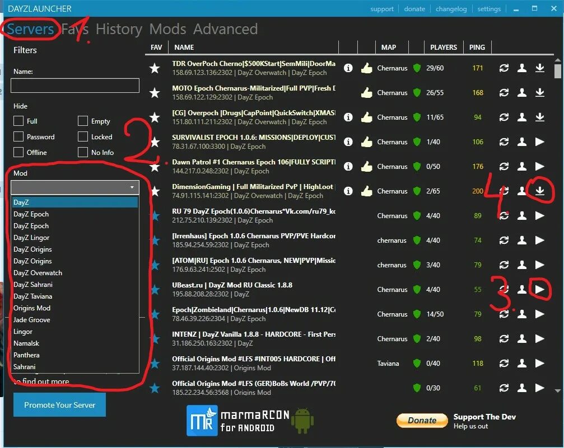
Task: Select DayZ in the Mod list
Action: point(75,202)
